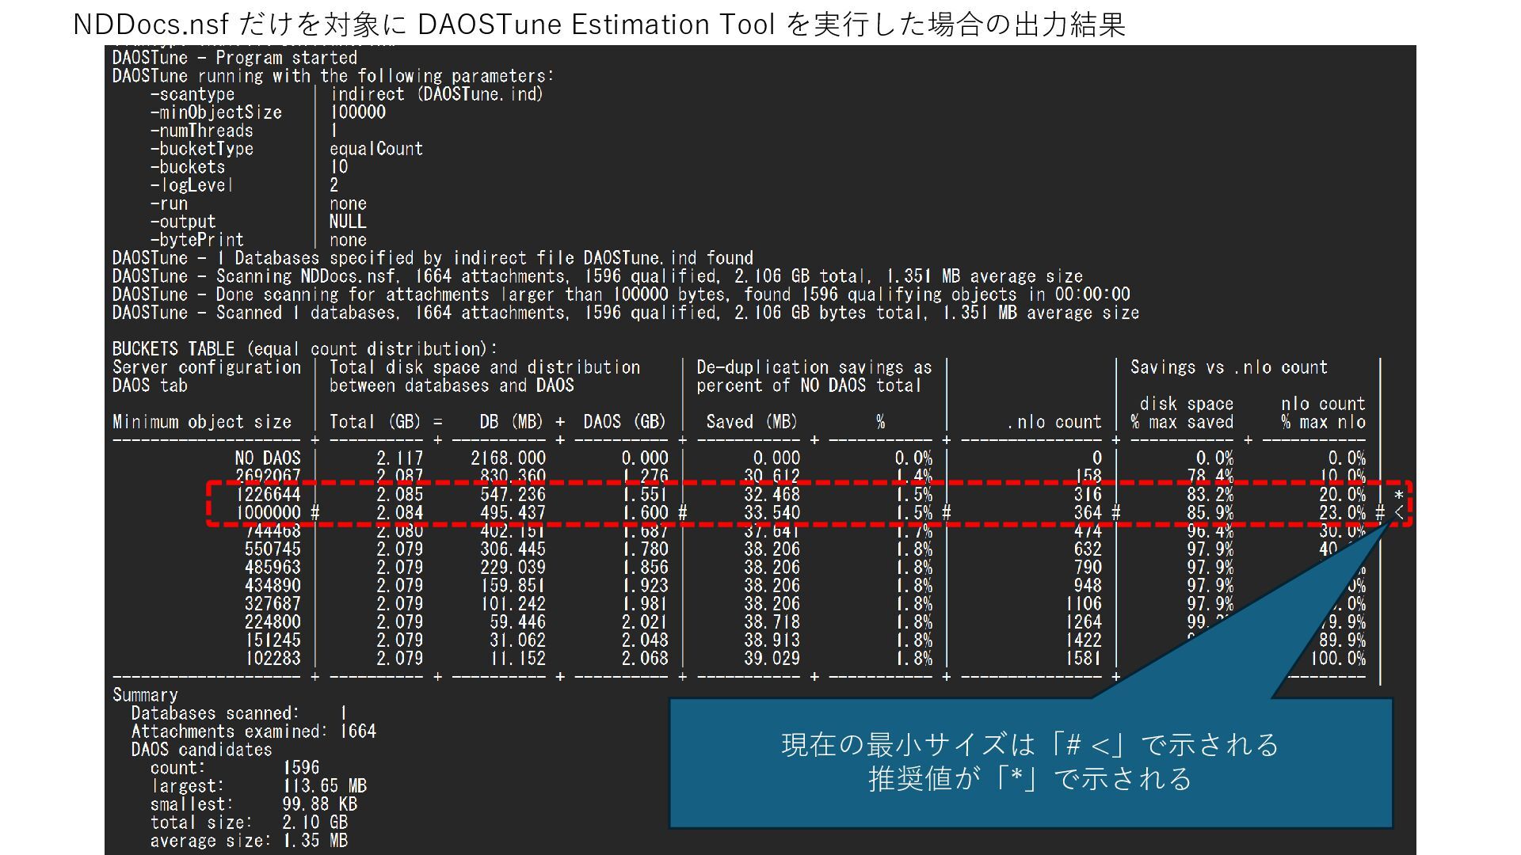
Task: Click the 1226644 minimum object size value
Action: tap(269, 495)
